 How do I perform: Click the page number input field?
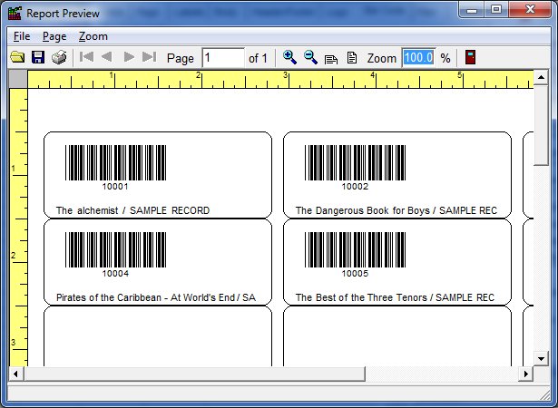[223, 58]
